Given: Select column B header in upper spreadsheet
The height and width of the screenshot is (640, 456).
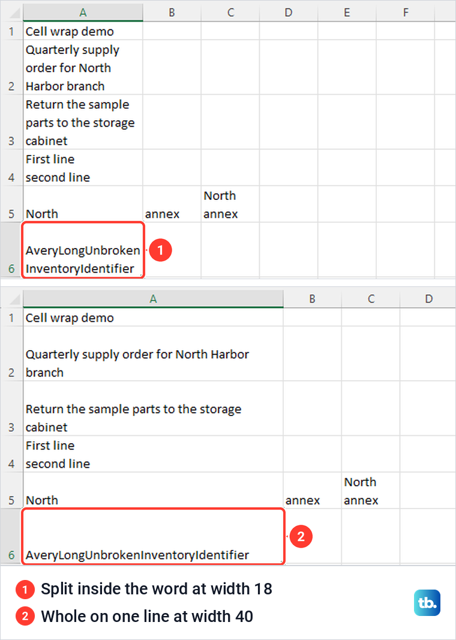Looking at the screenshot, I should [x=172, y=13].
